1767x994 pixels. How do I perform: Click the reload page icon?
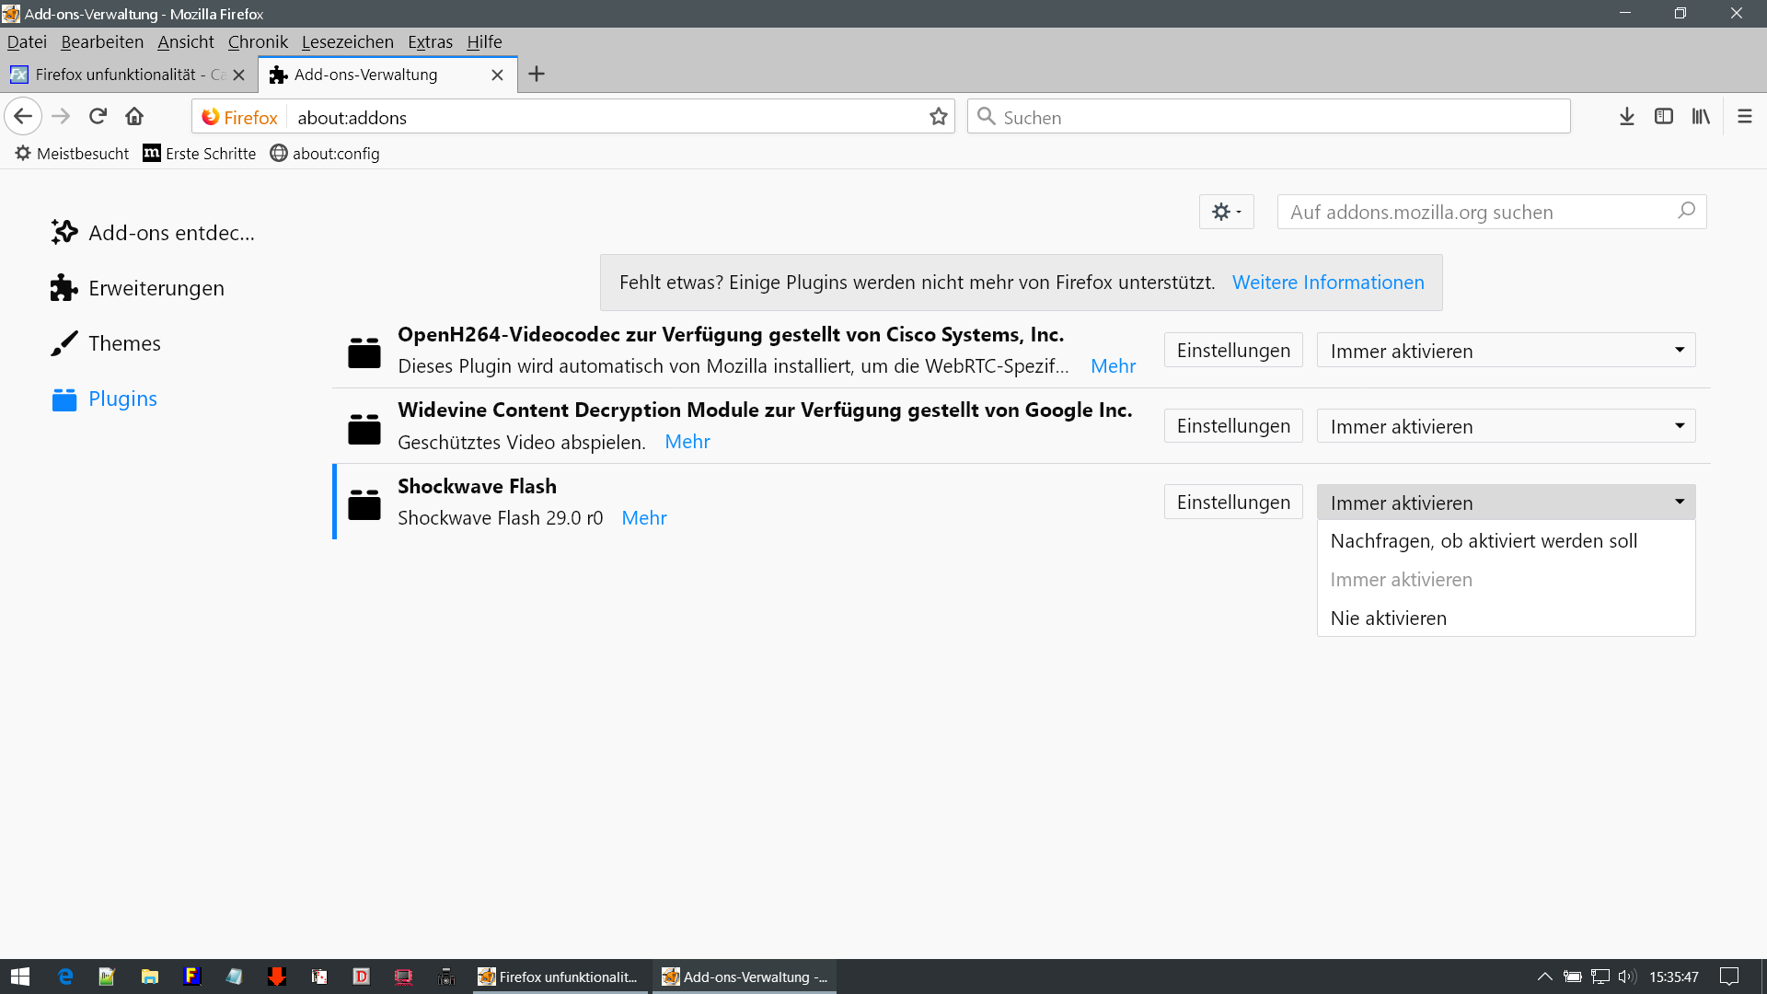point(98,117)
